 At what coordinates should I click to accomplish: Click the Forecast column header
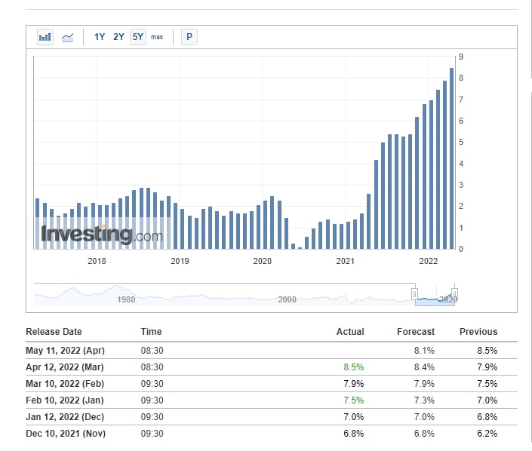click(416, 332)
